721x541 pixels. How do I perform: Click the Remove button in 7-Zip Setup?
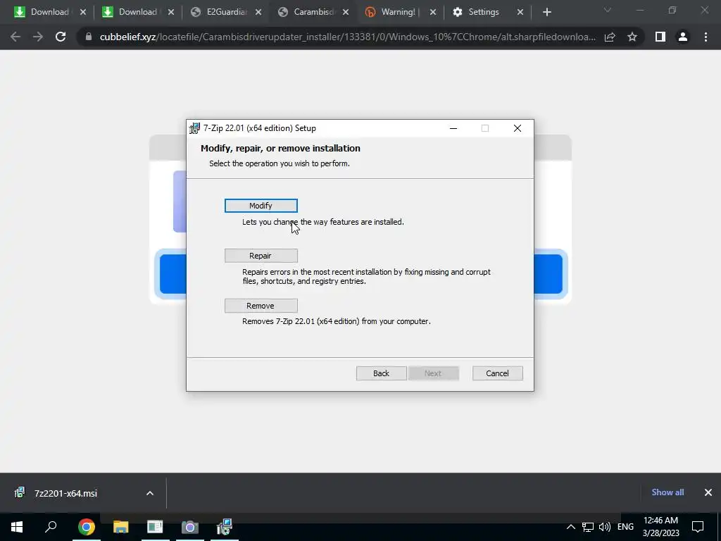(261, 306)
